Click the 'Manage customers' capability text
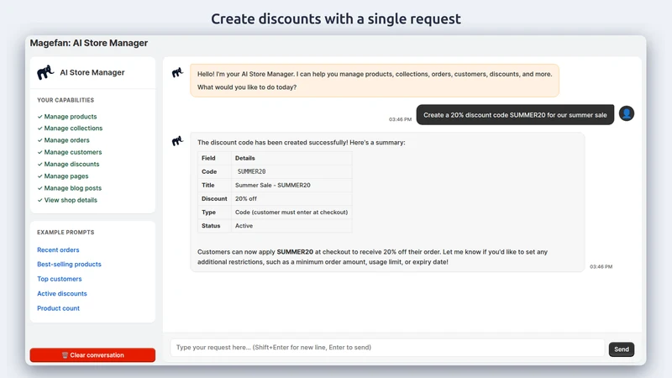Image resolution: width=672 pixels, height=378 pixels. [73, 152]
